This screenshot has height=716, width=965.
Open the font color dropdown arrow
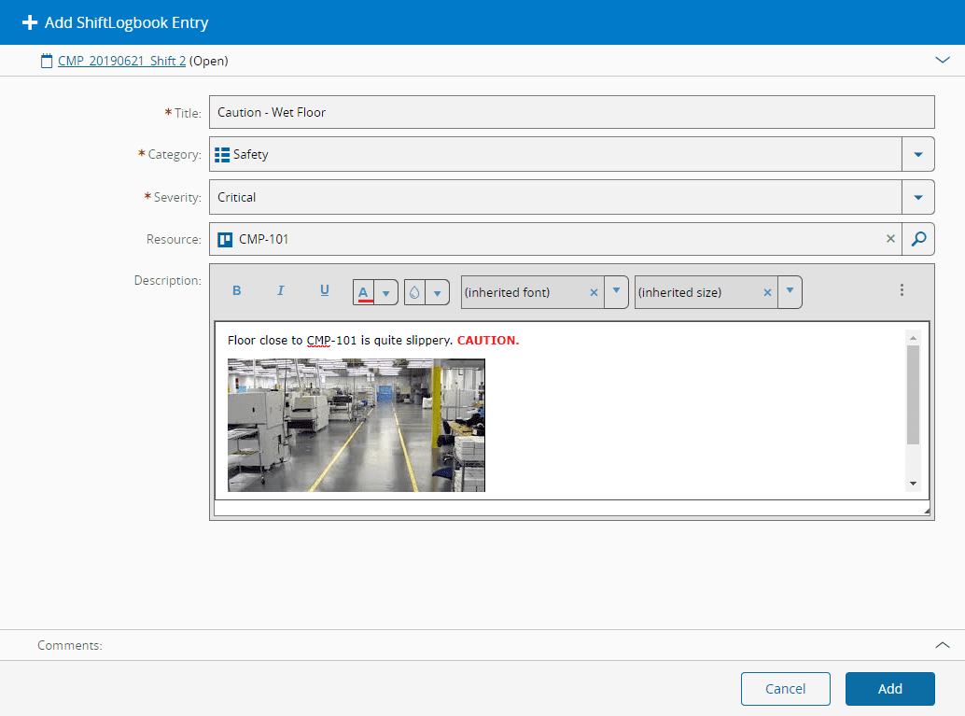click(x=386, y=292)
